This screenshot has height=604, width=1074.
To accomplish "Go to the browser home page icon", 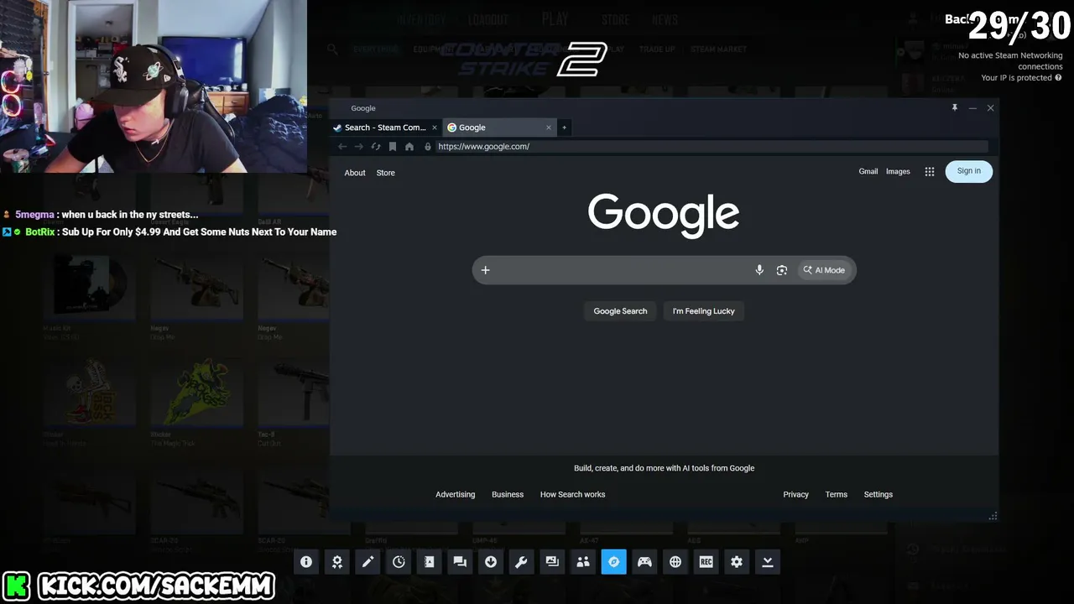I will point(409,147).
